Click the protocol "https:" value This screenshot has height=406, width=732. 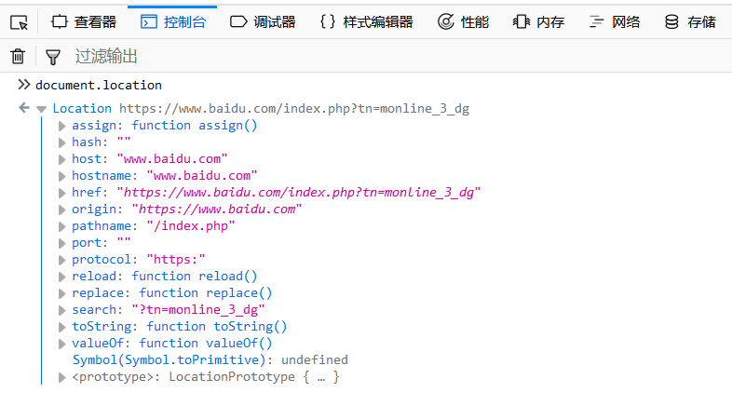pos(175,259)
